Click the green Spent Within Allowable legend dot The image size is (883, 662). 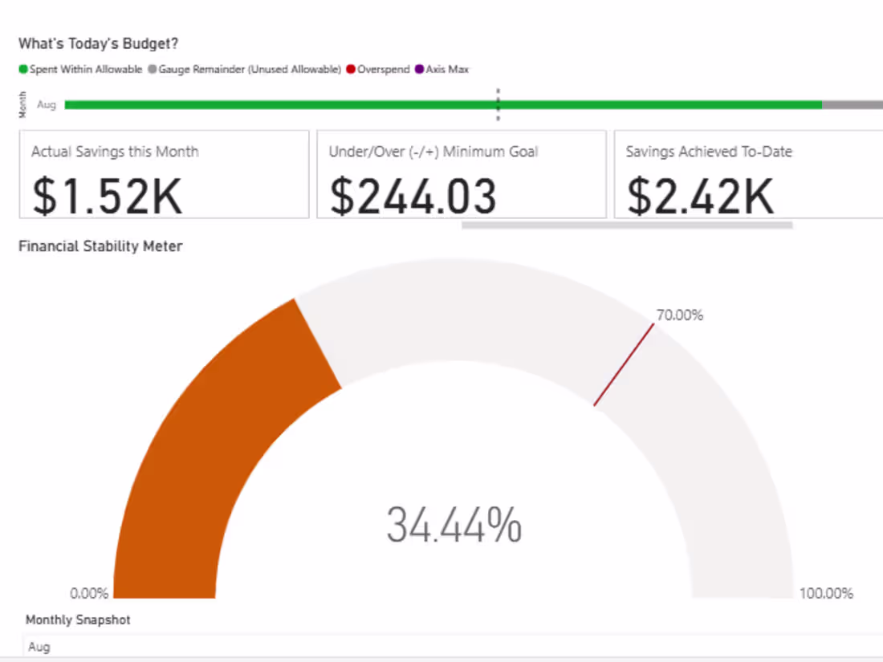pyautogui.click(x=23, y=69)
